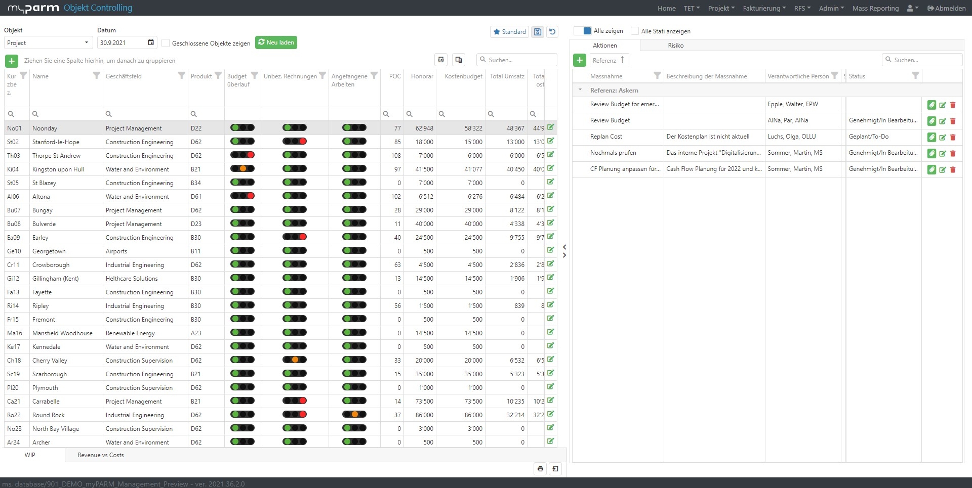Click the Stanford-le-Hope budget traffic light

tap(242, 142)
